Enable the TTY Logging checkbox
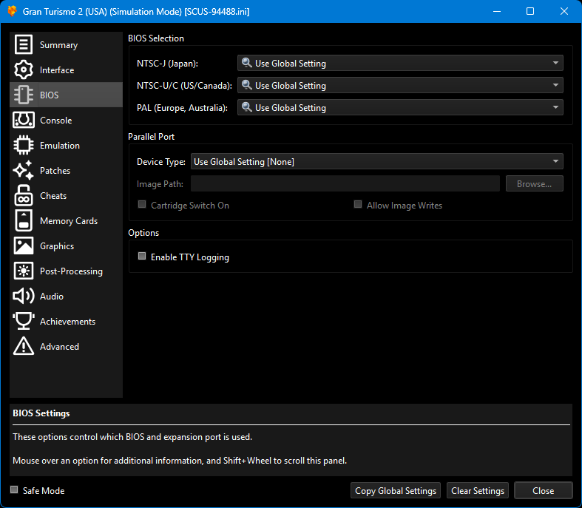Screen dimensions: 582x508 [x=142, y=257]
